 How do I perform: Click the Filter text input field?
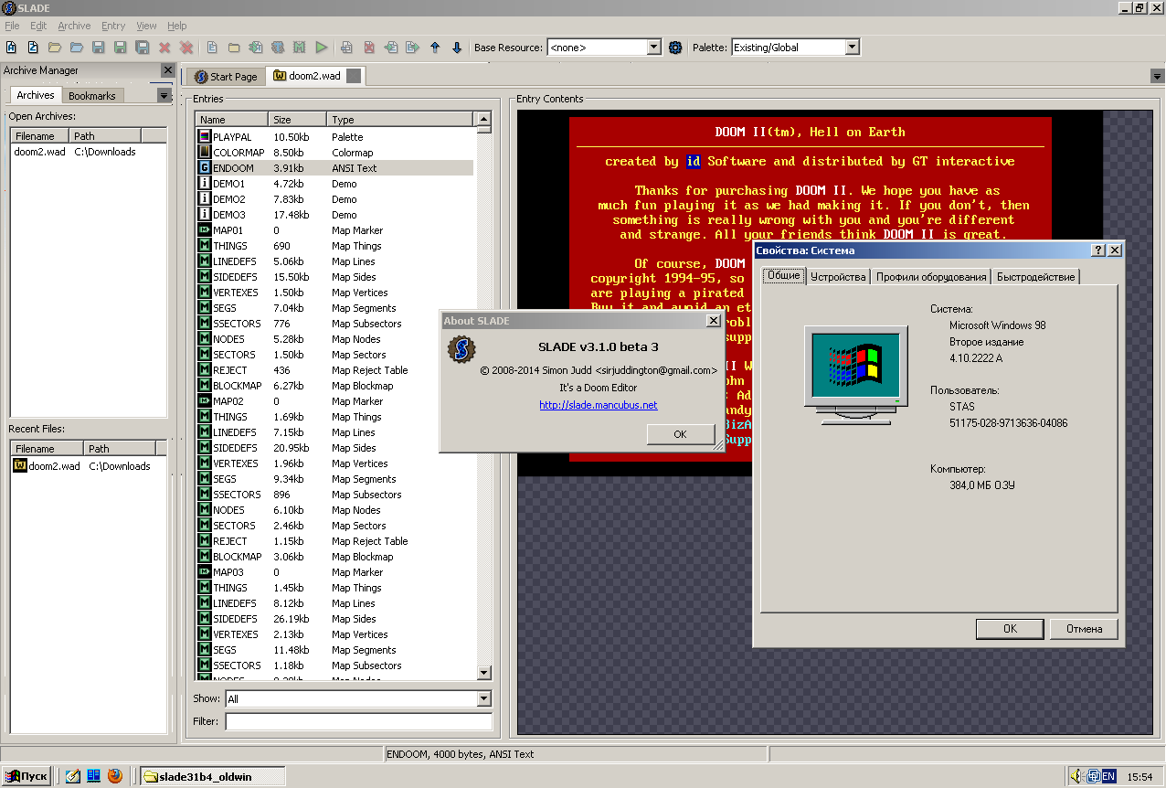coord(358,722)
